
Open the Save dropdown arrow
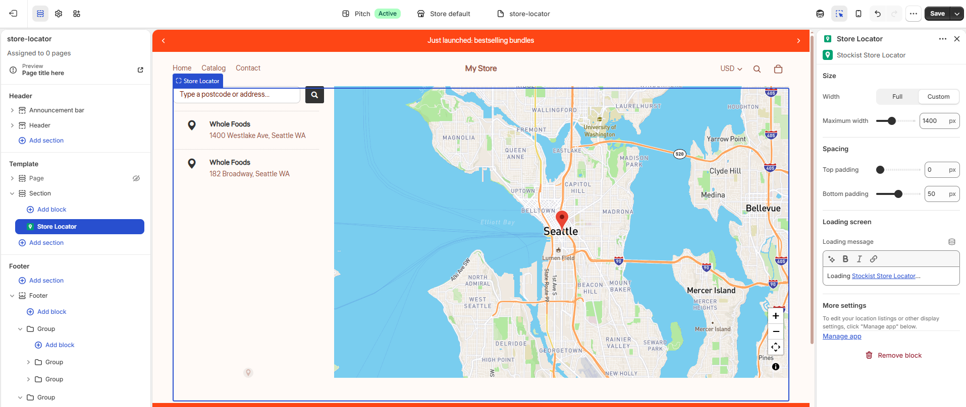click(x=957, y=14)
